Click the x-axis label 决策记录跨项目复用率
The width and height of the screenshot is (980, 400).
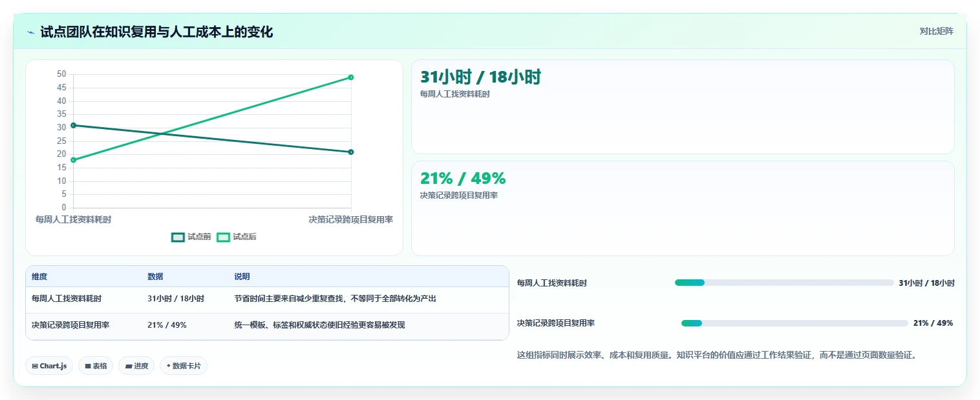[351, 219]
